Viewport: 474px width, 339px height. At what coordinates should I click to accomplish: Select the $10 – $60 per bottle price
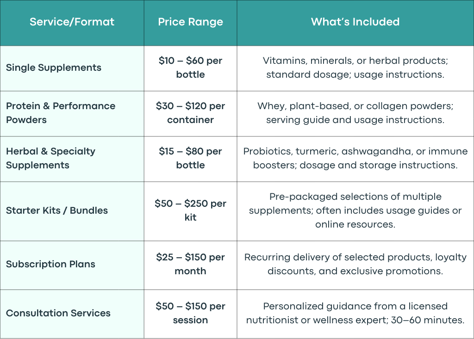(190, 68)
